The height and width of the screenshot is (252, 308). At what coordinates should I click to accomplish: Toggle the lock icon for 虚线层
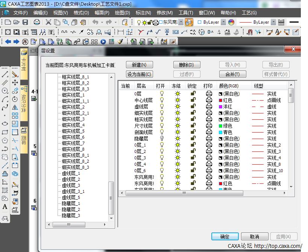tap(193, 107)
